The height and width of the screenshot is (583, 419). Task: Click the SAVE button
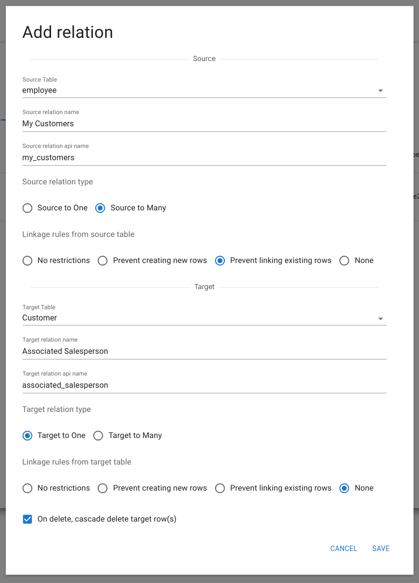pos(381,549)
